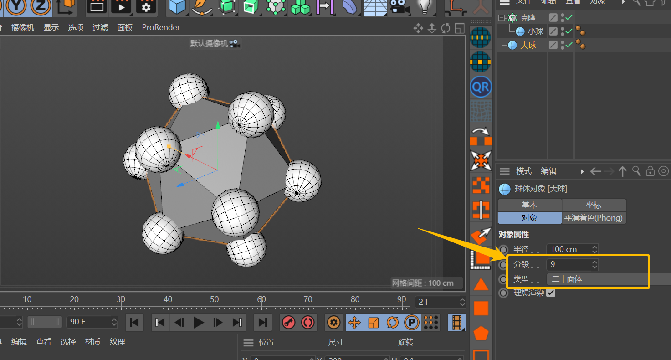This screenshot has height=360, width=671.
Task: Open the 过滤 viewport menu
Action: click(100, 27)
